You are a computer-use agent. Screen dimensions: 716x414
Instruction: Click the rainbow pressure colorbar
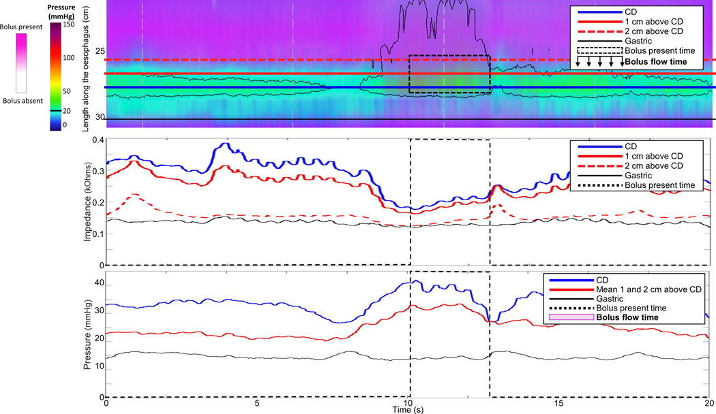click(x=57, y=74)
